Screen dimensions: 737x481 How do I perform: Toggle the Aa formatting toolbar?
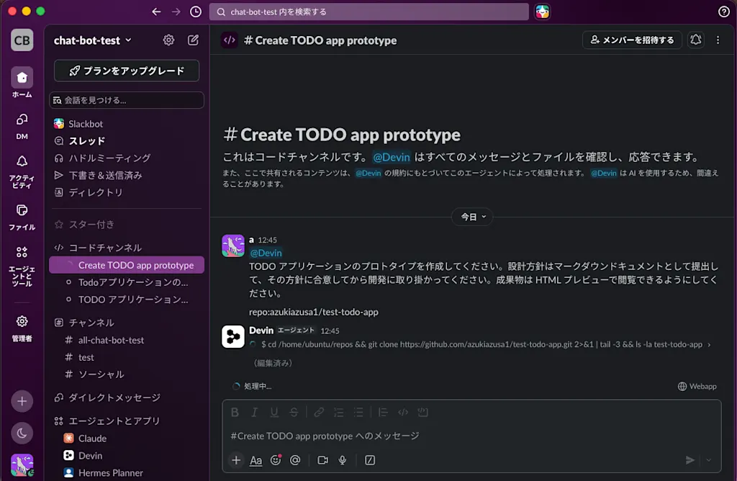click(x=256, y=460)
